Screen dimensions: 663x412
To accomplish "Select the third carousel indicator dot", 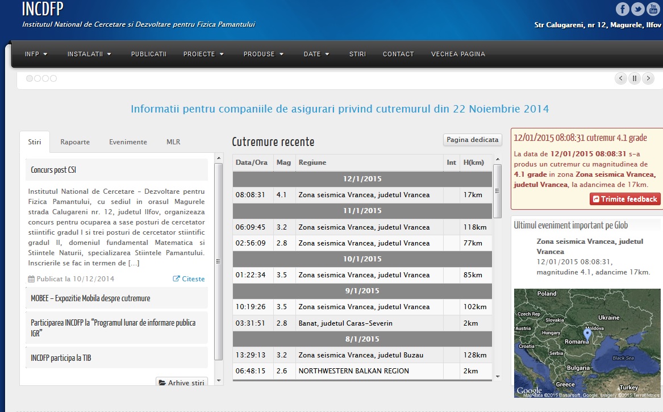I will point(45,78).
